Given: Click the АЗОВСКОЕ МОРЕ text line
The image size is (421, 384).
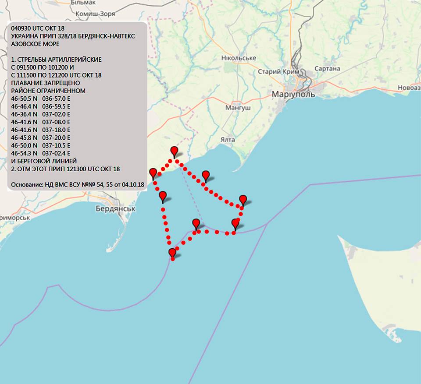Looking at the screenshot, I should (x=36, y=44).
